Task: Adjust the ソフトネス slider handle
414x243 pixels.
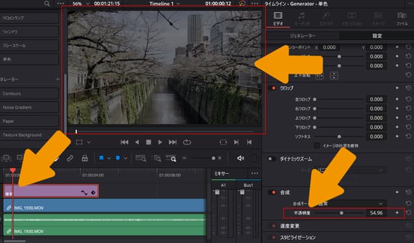Action: pyautogui.click(x=339, y=136)
